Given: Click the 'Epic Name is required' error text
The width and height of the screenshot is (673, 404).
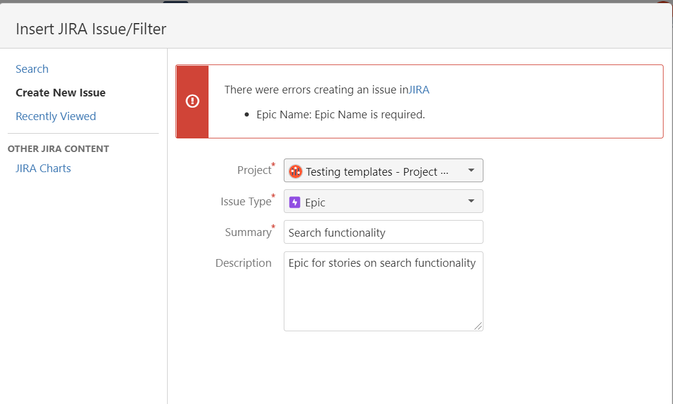Looking at the screenshot, I should [341, 115].
